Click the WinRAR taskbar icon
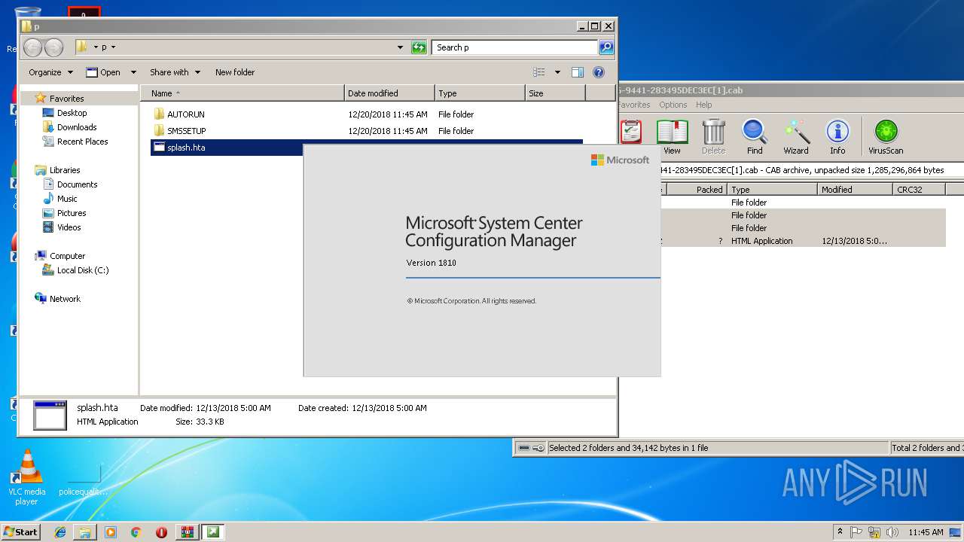This screenshot has height=542, width=964. [x=187, y=532]
